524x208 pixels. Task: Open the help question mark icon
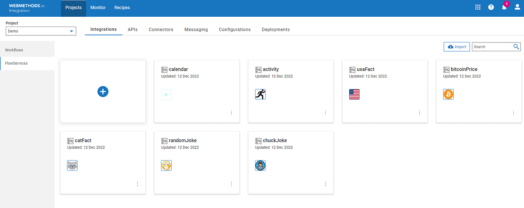pyautogui.click(x=491, y=7)
